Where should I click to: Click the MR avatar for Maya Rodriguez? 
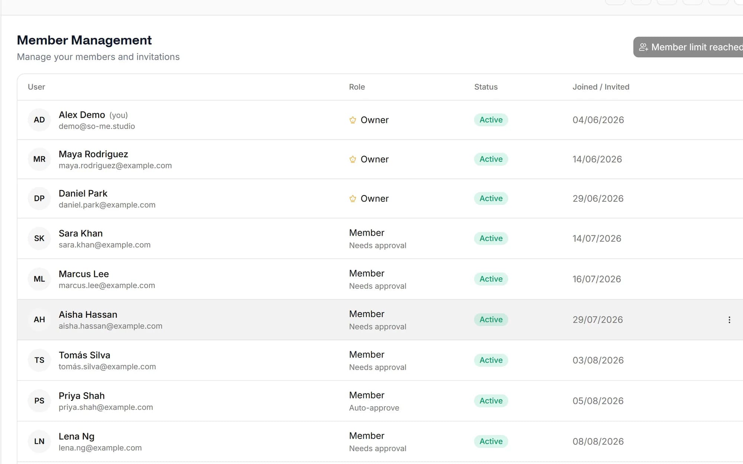(39, 159)
